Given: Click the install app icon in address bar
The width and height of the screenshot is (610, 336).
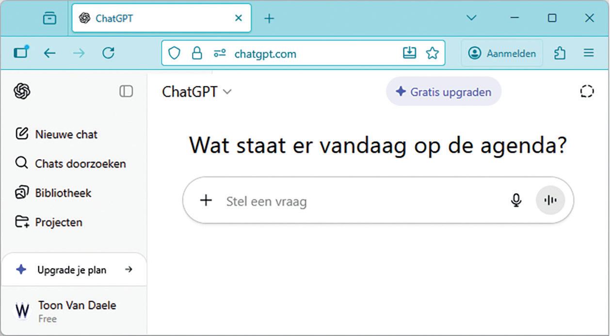Looking at the screenshot, I should coord(410,53).
